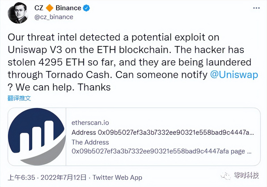The height and width of the screenshot is (187, 267).
Task: Click Binance in the display name
Action: (68, 8)
